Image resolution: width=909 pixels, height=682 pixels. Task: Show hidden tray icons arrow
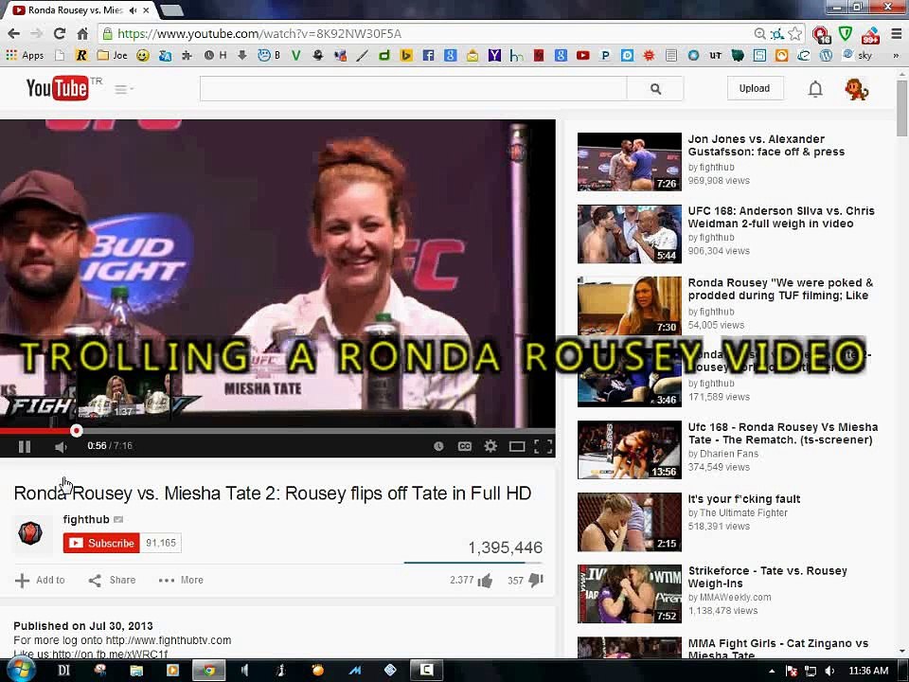pyautogui.click(x=772, y=671)
